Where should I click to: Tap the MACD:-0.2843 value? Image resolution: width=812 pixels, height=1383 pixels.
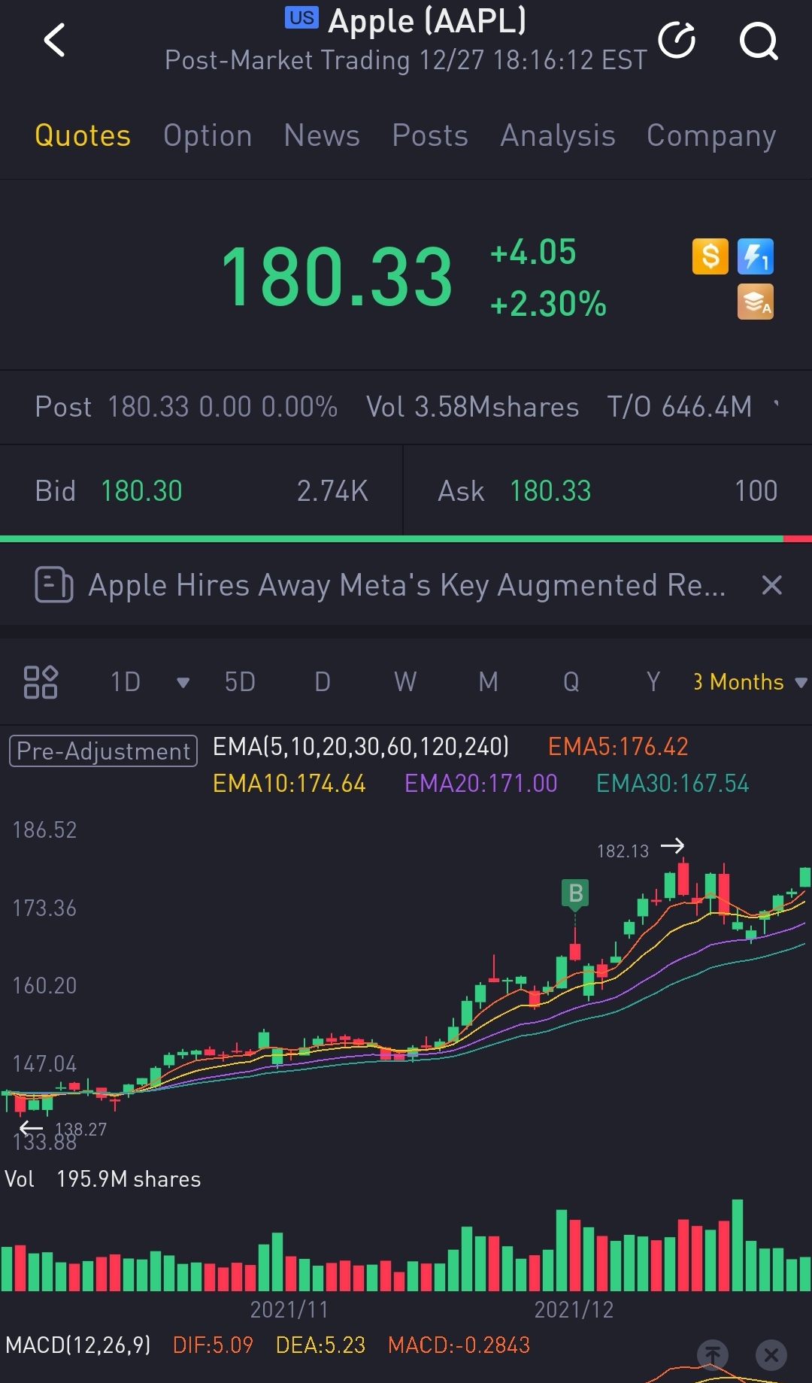click(x=459, y=1345)
